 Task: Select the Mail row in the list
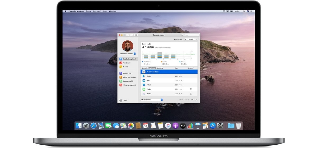169,80
